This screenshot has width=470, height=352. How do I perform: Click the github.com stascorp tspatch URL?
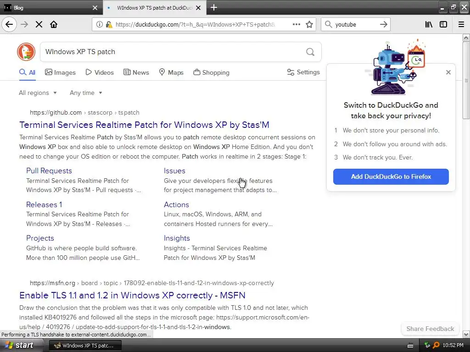pos(84,113)
